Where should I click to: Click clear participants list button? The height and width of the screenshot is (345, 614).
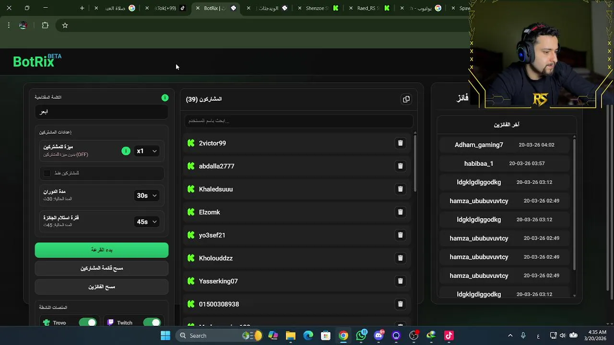pyautogui.click(x=102, y=268)
